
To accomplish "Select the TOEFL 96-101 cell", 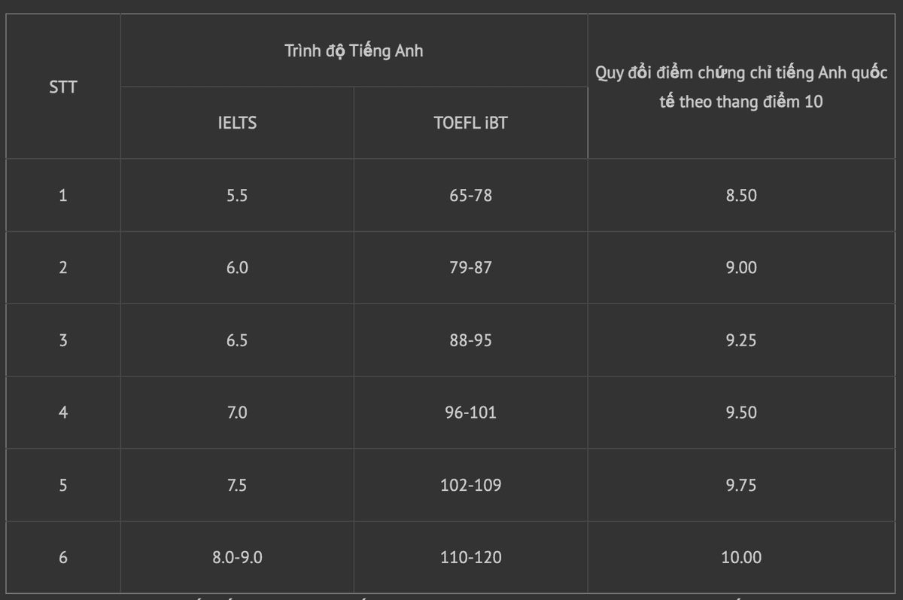I will 470,413.
